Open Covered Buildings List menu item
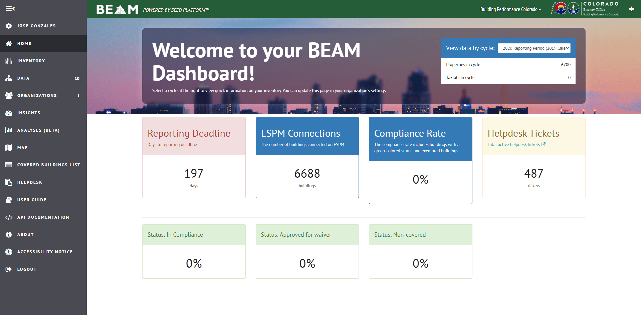Image resolution: width=641 pixels, height=315 pixels. [x=43, y=165]
